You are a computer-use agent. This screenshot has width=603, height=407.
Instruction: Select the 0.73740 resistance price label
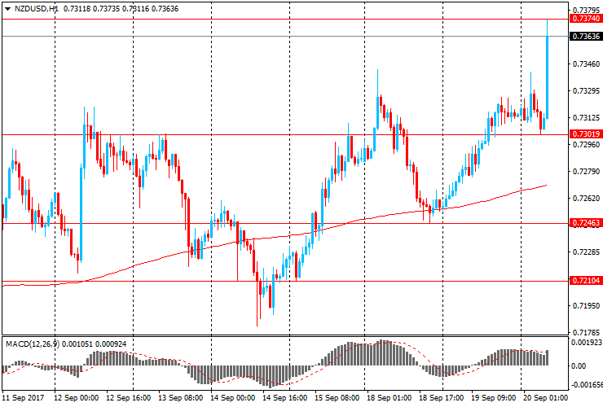coord(586,19)
